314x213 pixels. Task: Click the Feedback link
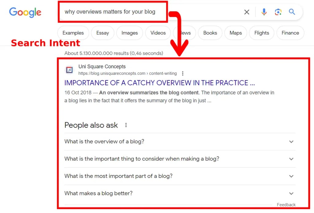pyautogui.click(x=286, y=205)
